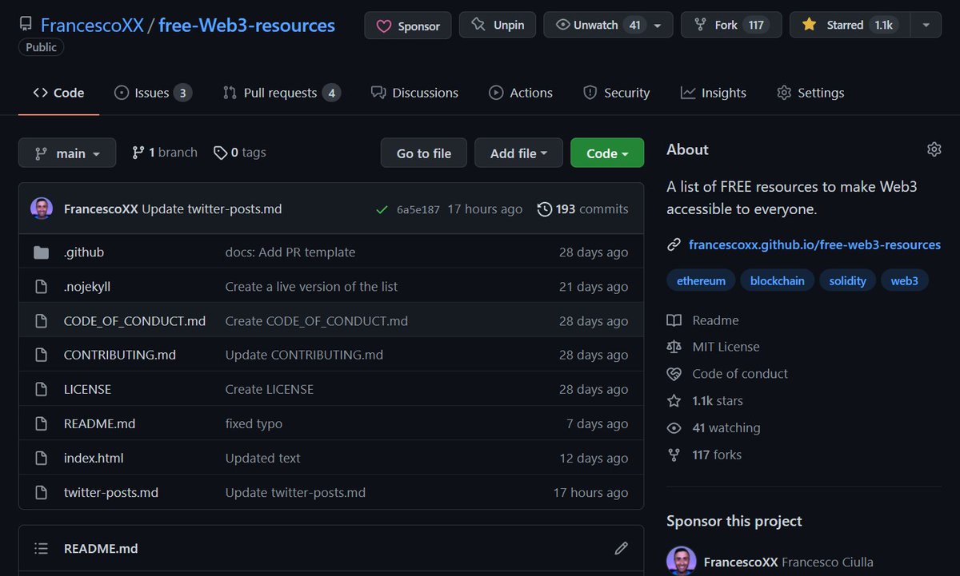Unpin this repository
Screen dimensions: 960x576
coord(497,26)
